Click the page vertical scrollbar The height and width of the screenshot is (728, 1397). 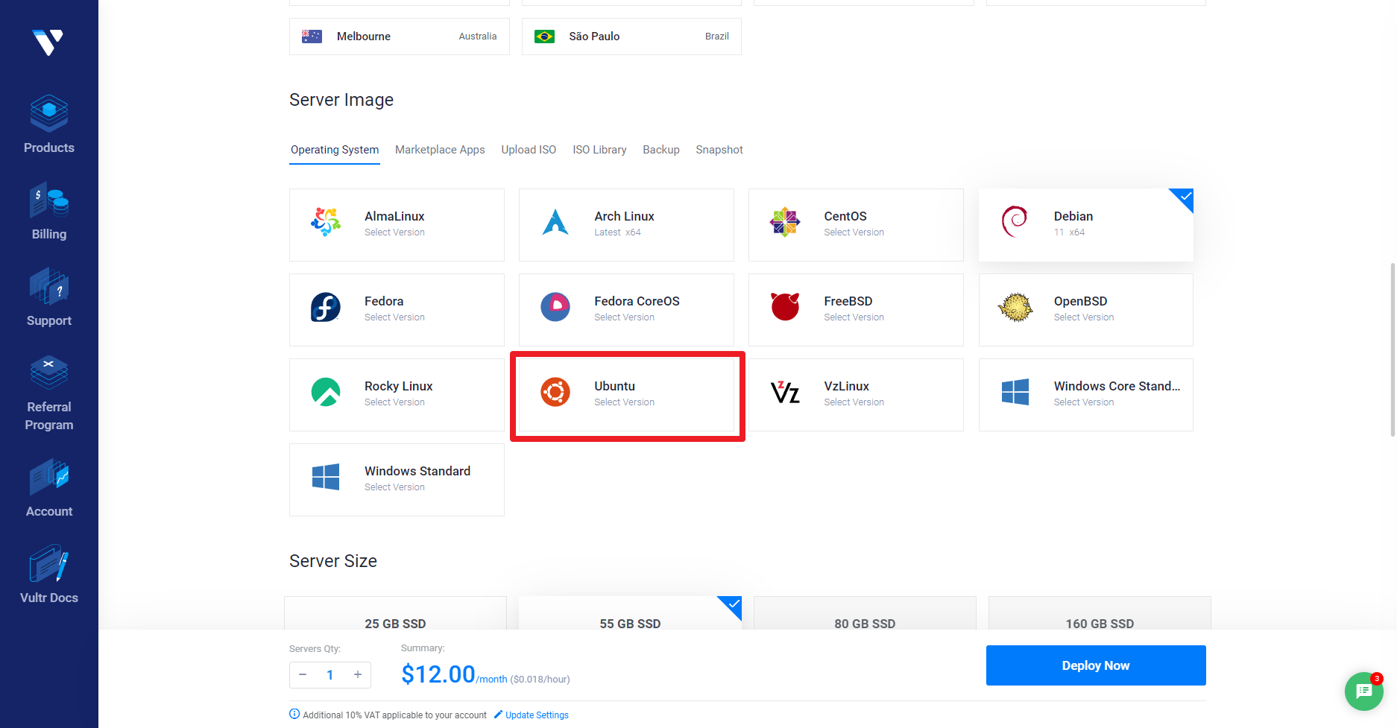pos(1393,349)
